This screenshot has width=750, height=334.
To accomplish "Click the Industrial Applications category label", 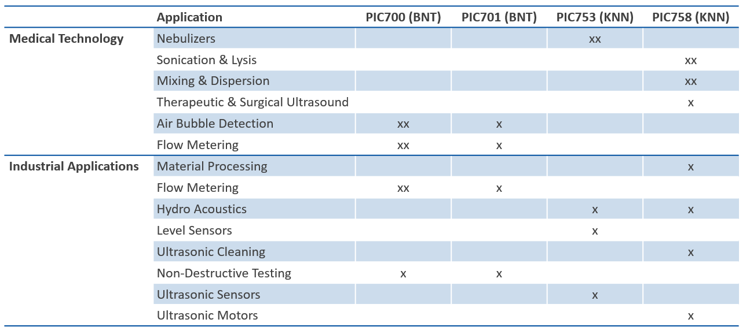I will point(74,166).
